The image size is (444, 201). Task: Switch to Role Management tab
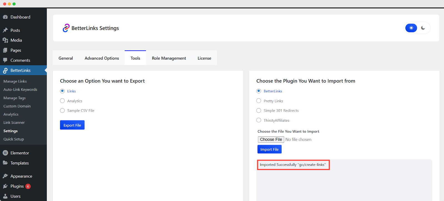(169, 58)
